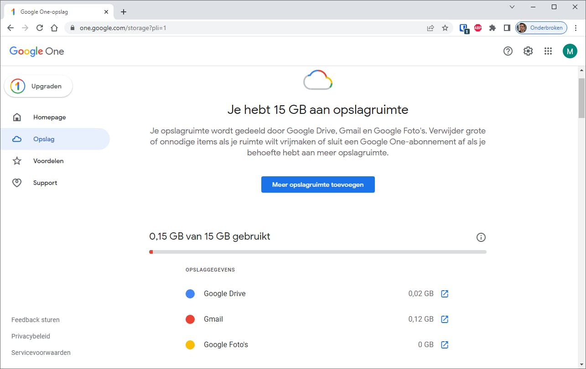Open Google Drive storage external link
The image size is (586, 369).
point(445,294)
